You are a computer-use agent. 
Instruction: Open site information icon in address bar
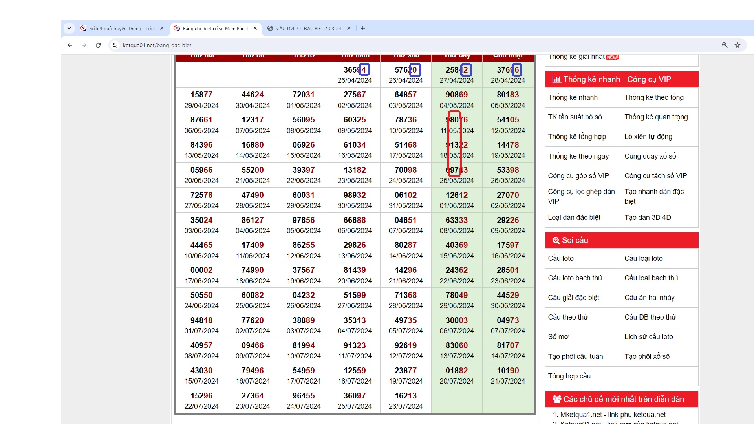[x=115, y=45]
